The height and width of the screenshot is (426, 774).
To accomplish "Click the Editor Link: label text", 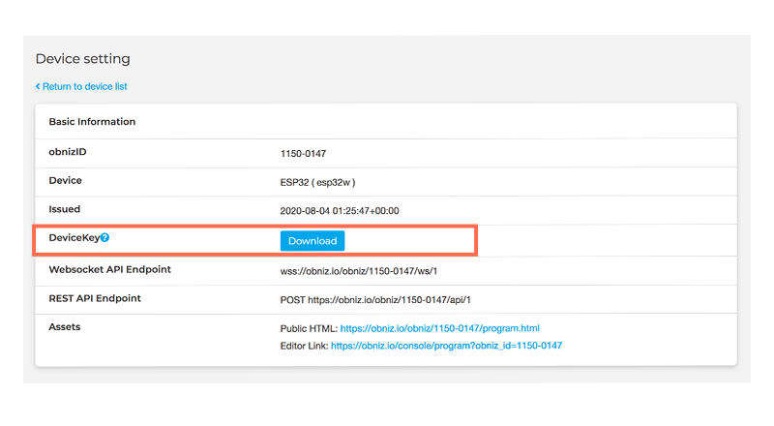I will [304, 346].
